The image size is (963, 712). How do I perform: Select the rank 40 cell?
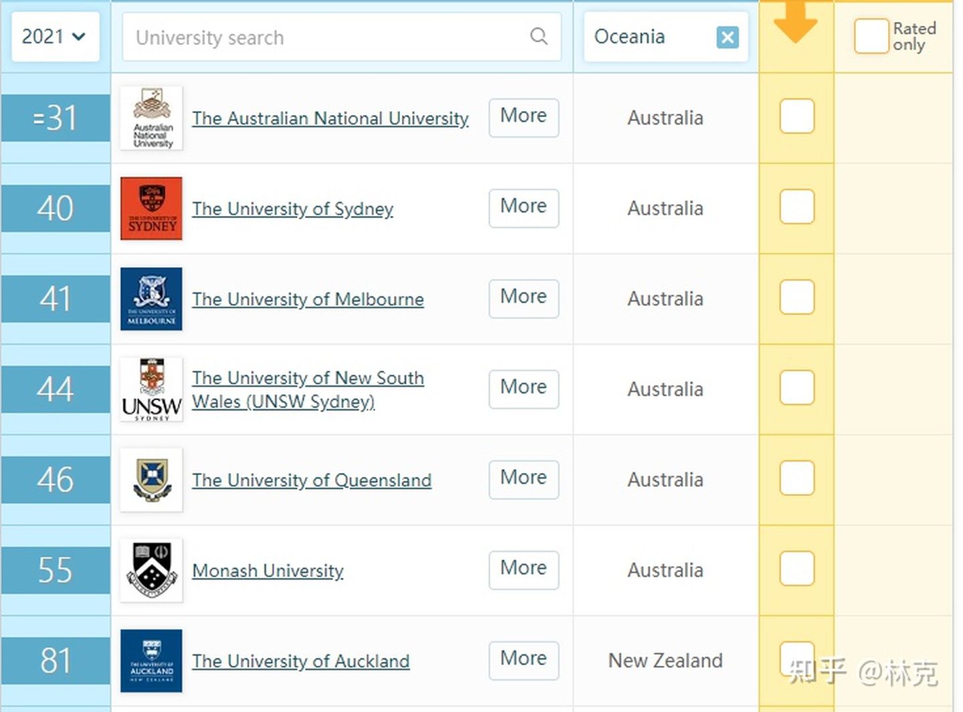point(56,208)
